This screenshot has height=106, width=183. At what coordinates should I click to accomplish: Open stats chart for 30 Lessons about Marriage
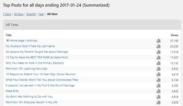[158, 52]
